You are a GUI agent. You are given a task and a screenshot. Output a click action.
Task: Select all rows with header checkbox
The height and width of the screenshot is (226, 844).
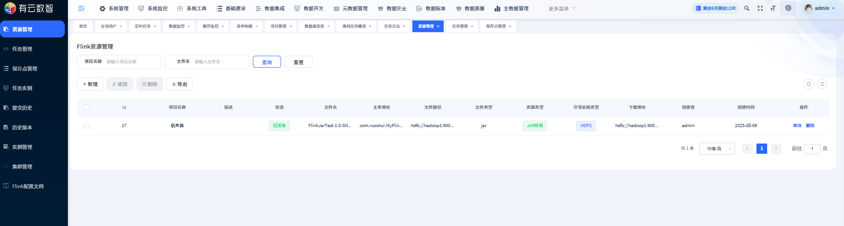87,107
